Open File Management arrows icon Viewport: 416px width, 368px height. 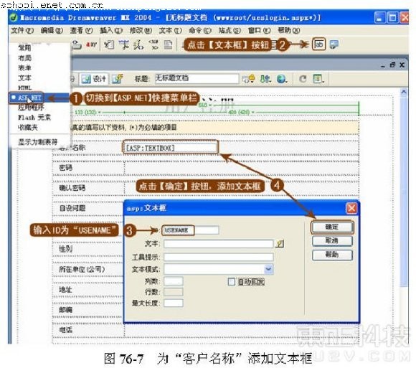click(265, 79)
